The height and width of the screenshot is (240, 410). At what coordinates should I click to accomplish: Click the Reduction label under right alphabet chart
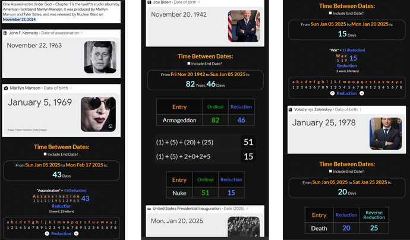[347, 93]
